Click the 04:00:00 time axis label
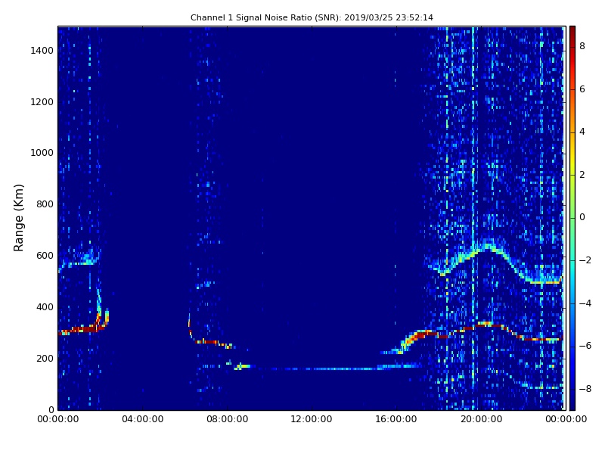This screenshot has height=454, width=605. coord(143,419)
